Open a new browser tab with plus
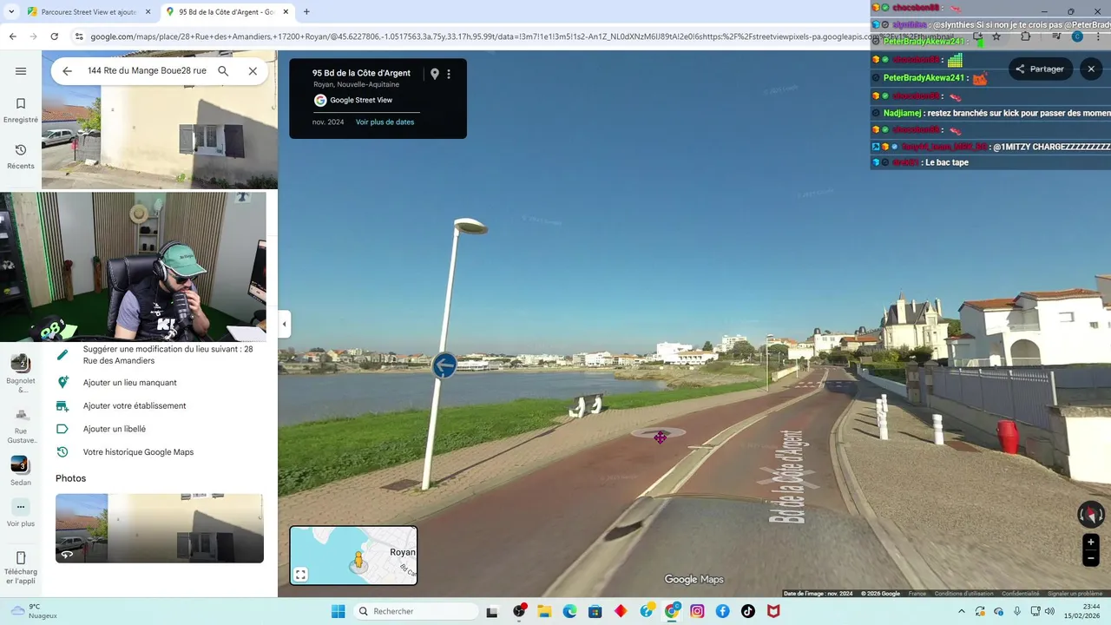Viewport: 1111px width, 625px height. 306,12
